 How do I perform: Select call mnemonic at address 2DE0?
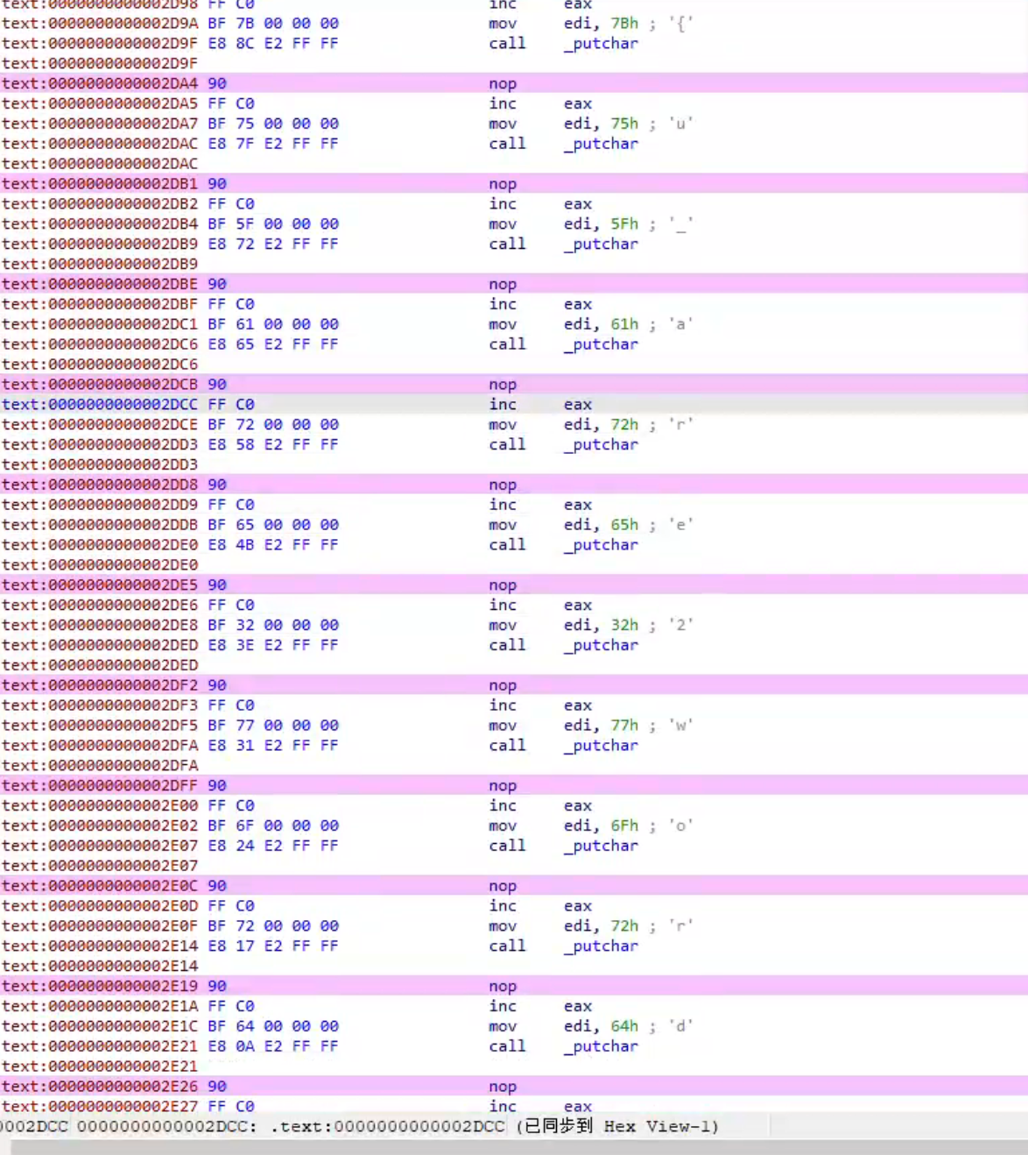(x=507, y=544)
